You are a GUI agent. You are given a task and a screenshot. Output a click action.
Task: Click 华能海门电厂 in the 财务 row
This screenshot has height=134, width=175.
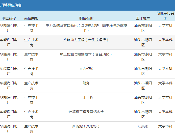pyautogui.click(x=9, y=86)
